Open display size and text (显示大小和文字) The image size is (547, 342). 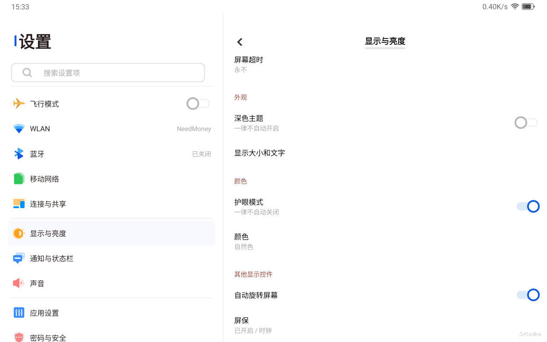pos(259,153)
